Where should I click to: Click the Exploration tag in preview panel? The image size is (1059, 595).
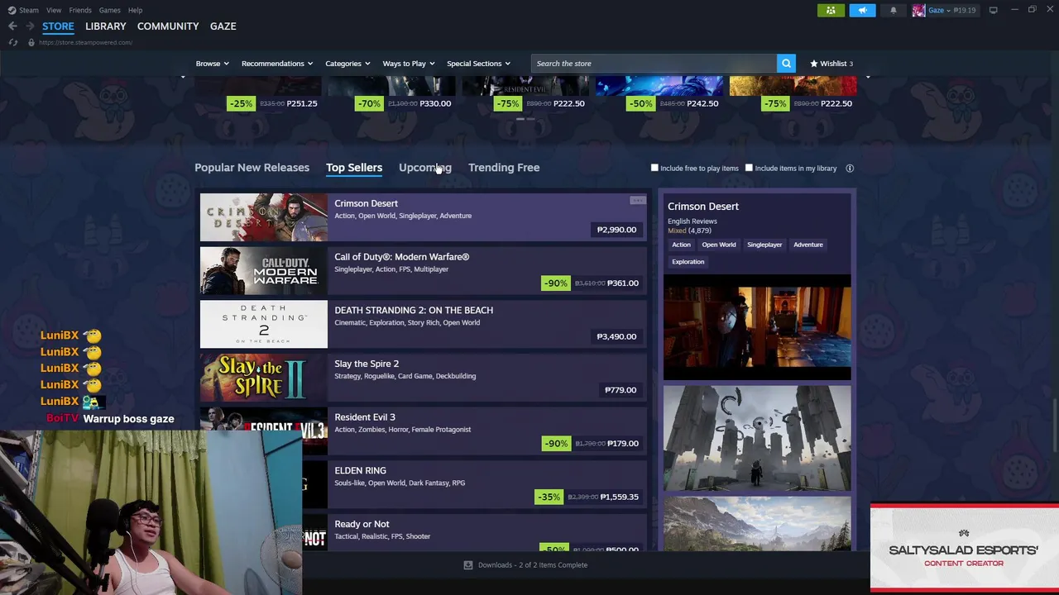[688, 262]
